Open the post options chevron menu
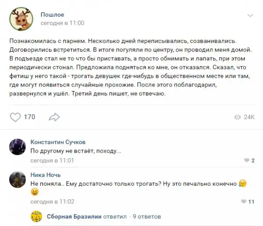The width and height of the screenshot is (263, 226). pos(250,15)
